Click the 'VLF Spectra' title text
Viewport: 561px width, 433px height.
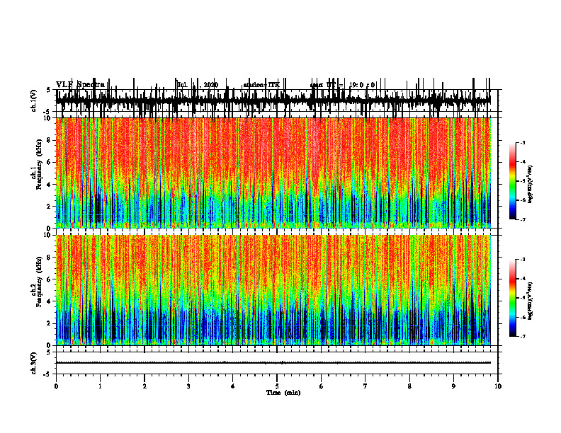click(80, 85)
